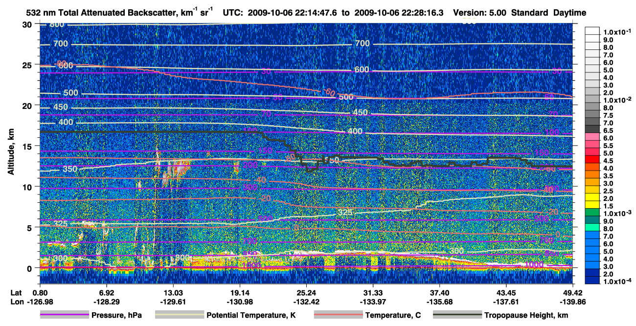Click the 'Tropopause Height, km' legend label
Viewport: 636px width, 326px height.
tap(526, 315)
